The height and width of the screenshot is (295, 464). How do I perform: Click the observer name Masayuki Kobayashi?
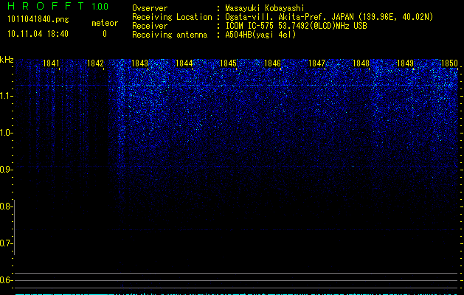265,8
